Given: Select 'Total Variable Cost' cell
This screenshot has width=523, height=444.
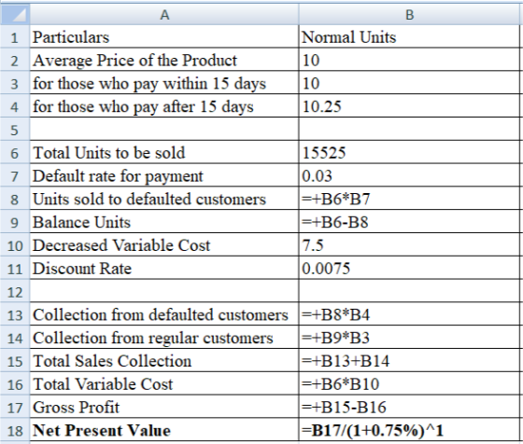Looking at the screenshot, I should pyautogui.click(x=164, y=383).
